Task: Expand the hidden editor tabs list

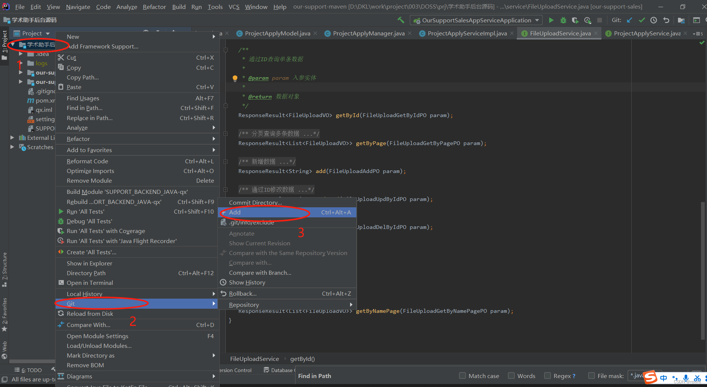Action: pyautogui.click(x=697, y=34)
